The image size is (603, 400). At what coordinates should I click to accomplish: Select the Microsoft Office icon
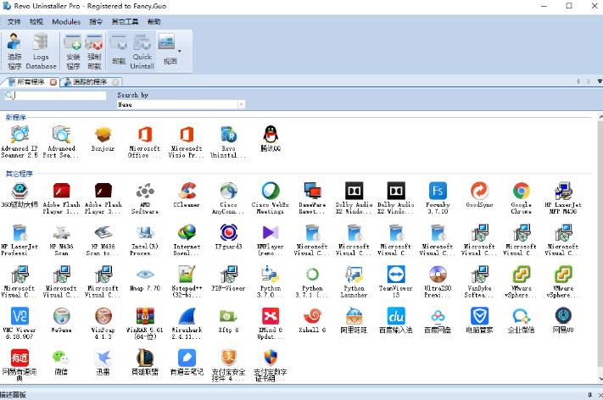coord(144,135)
